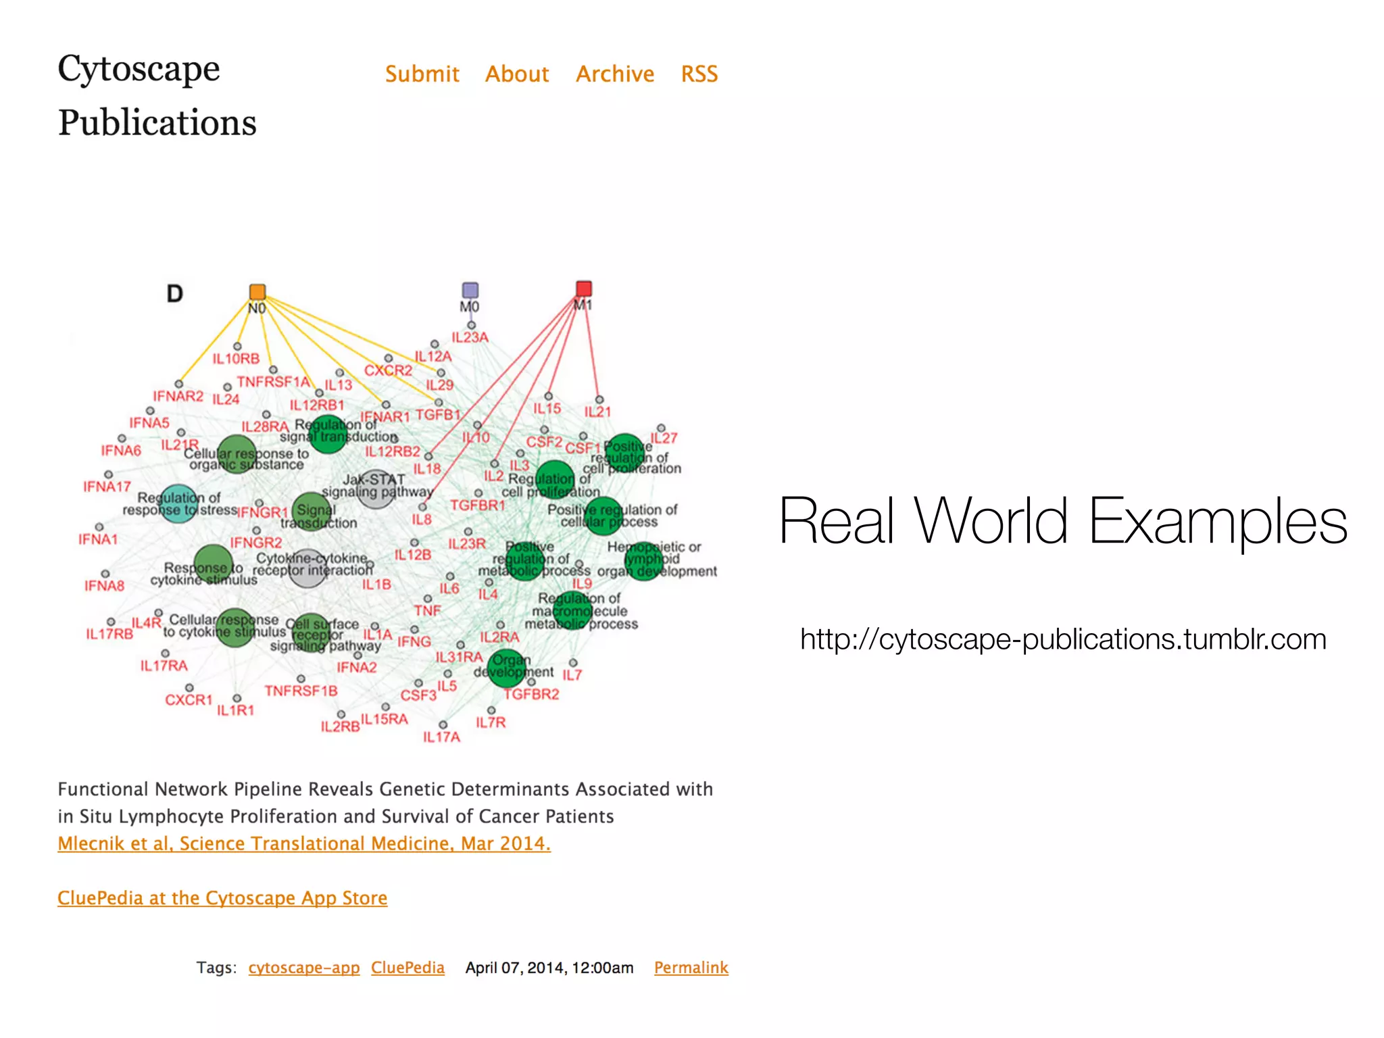Click the IL12A gene label
1384x1038 pixels.
pos(433,356)
